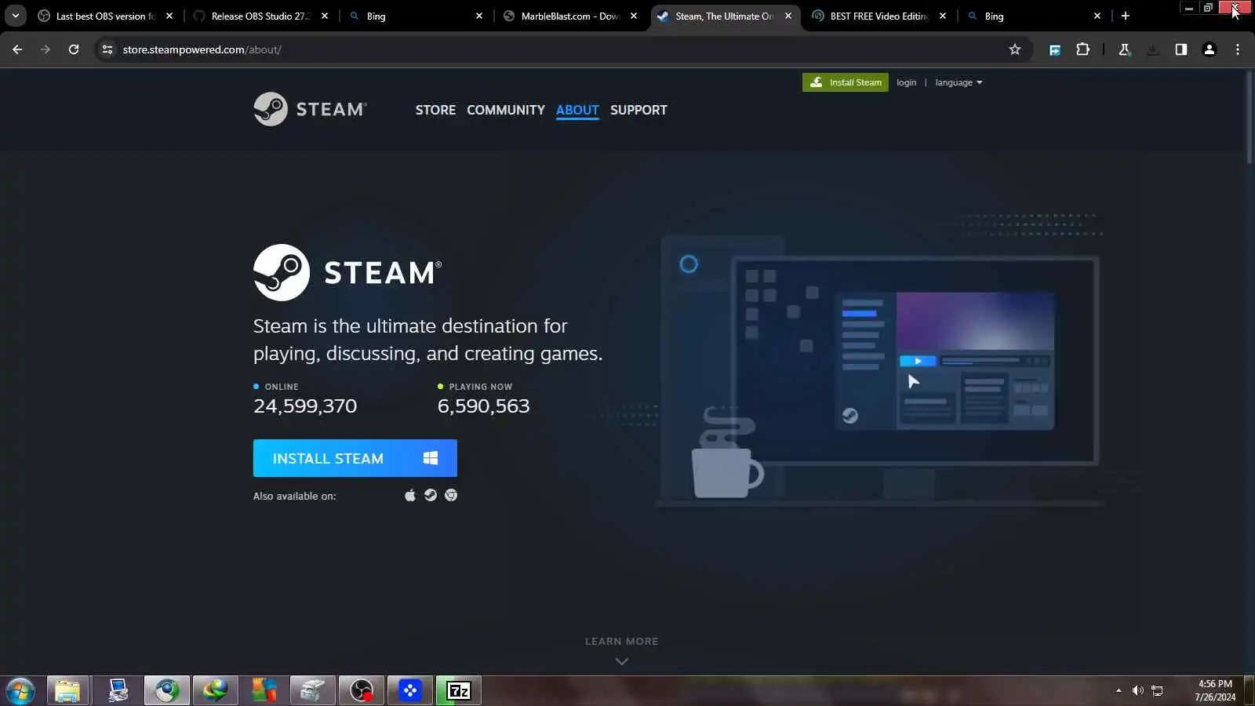Go back with the browser back arrow

click(x=17, y=49)
